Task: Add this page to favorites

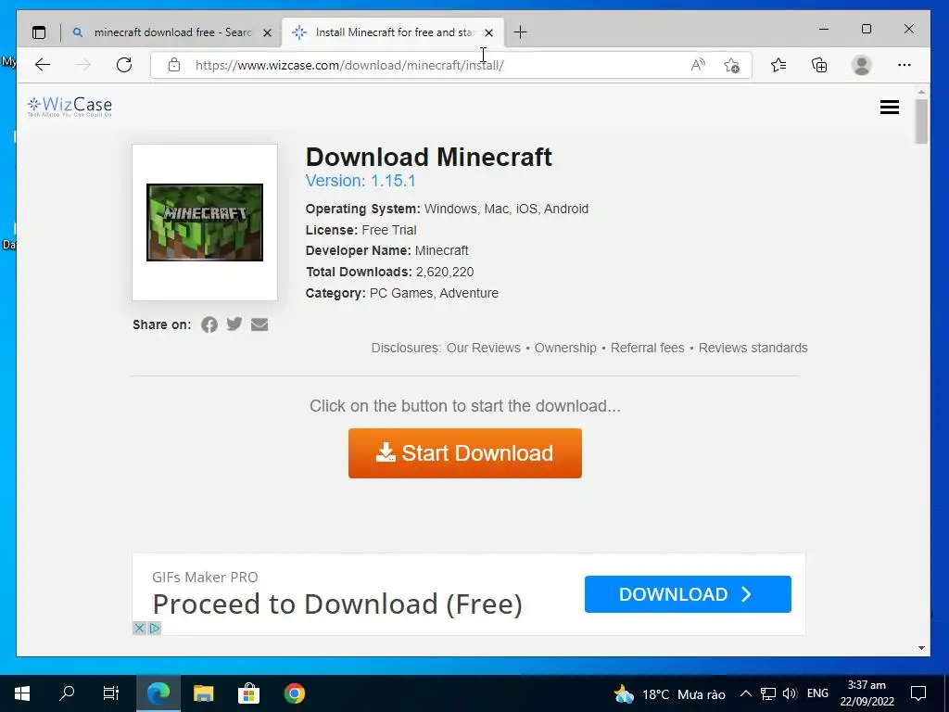Action: point(732,65)
